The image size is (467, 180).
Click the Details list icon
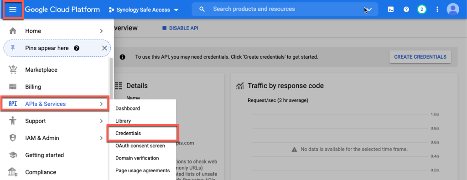click(x=119, y=86)
